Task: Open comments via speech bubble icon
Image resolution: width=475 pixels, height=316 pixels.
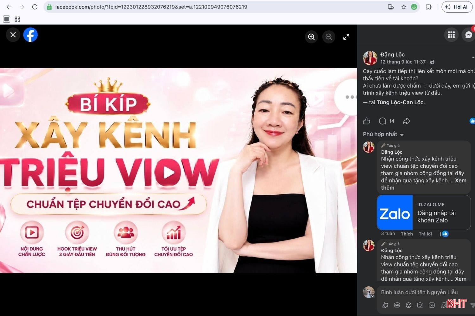Action: (383, 121)
